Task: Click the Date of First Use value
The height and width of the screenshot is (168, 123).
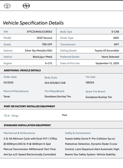Action: [107, 63]
